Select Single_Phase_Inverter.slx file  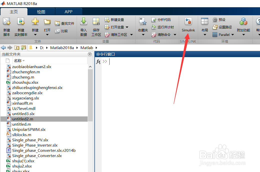[x=35, y=145]
